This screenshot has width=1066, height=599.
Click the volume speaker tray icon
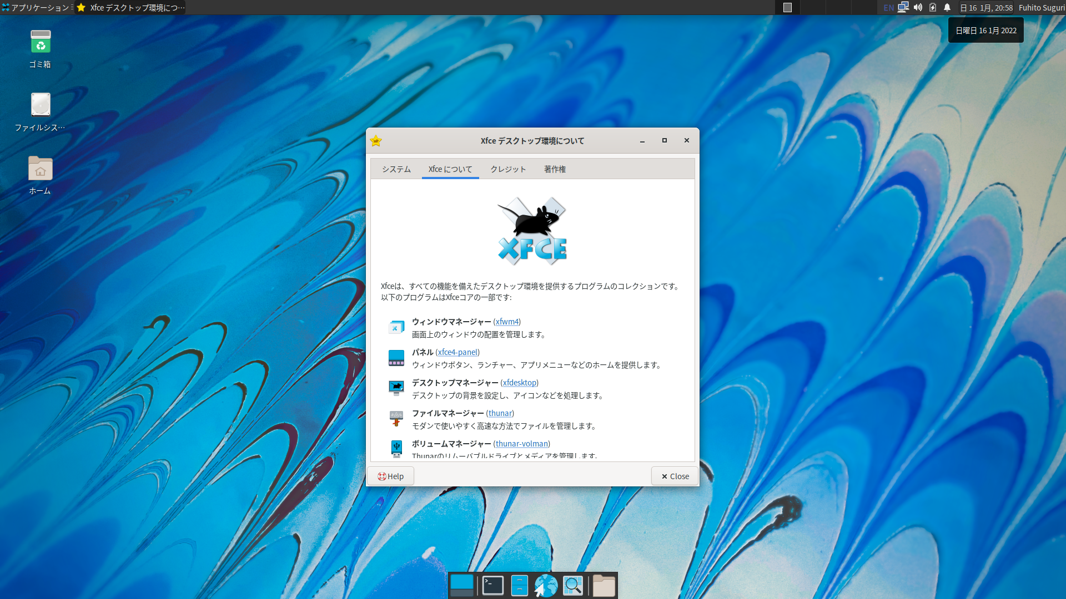click(x=918, y=7)
